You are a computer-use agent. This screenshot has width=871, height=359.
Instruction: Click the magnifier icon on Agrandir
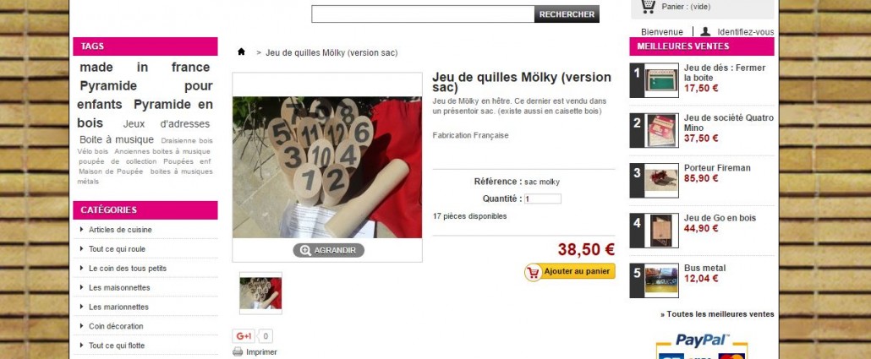point(305,250)
